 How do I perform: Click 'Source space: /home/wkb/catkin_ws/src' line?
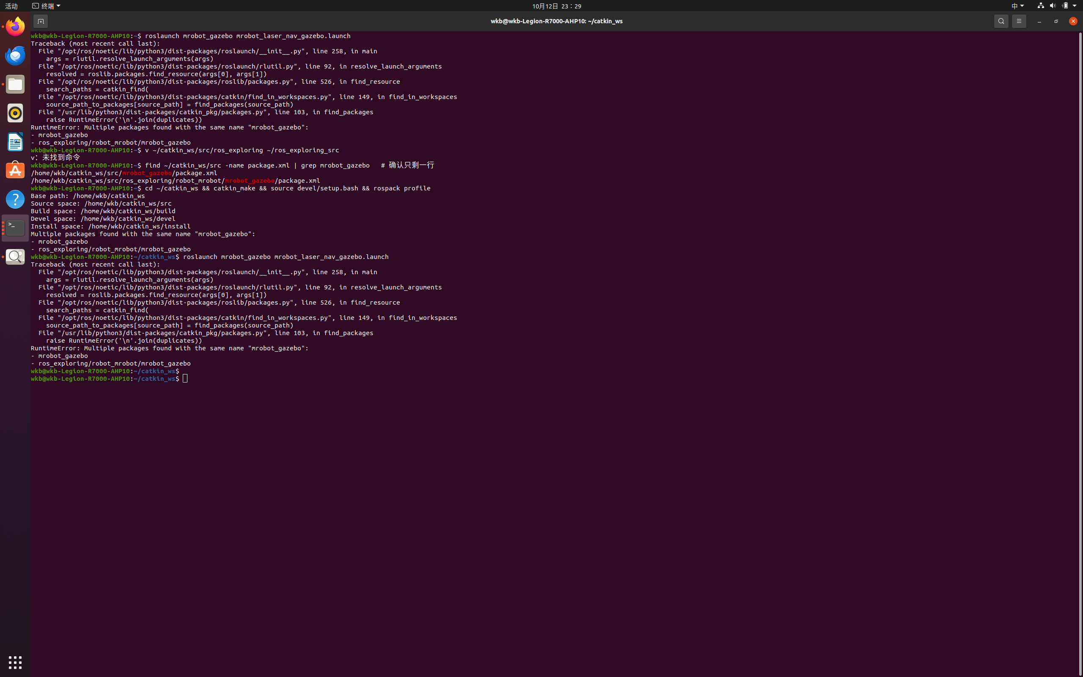tap(101, 203)
